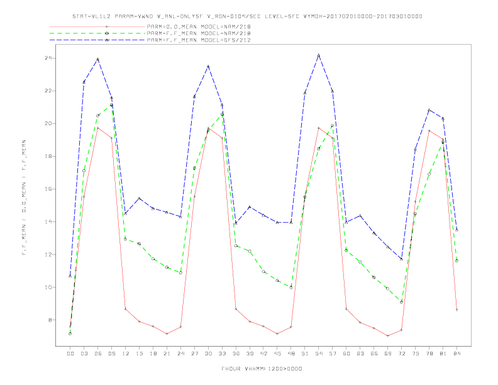The image size is (498, 385).
Task: Click x-axis tick label 54
Action: [x=319, y=354]
